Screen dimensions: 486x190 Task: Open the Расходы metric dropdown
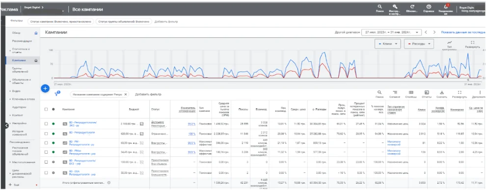[418, 44]
